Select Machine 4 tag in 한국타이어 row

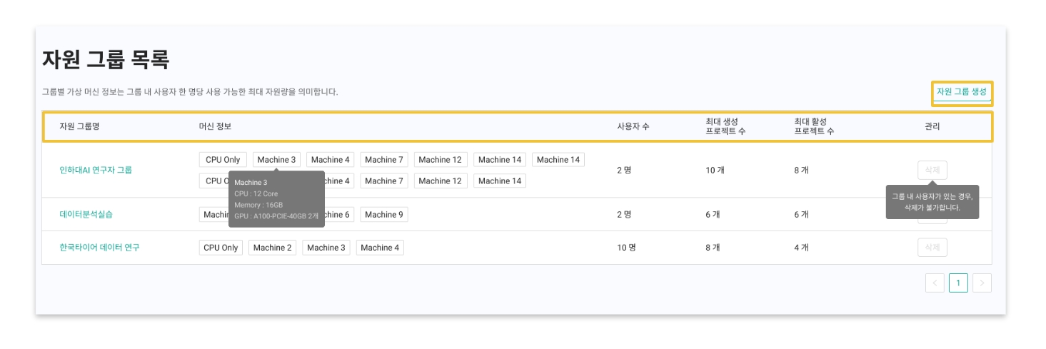(x=381, y=248)
